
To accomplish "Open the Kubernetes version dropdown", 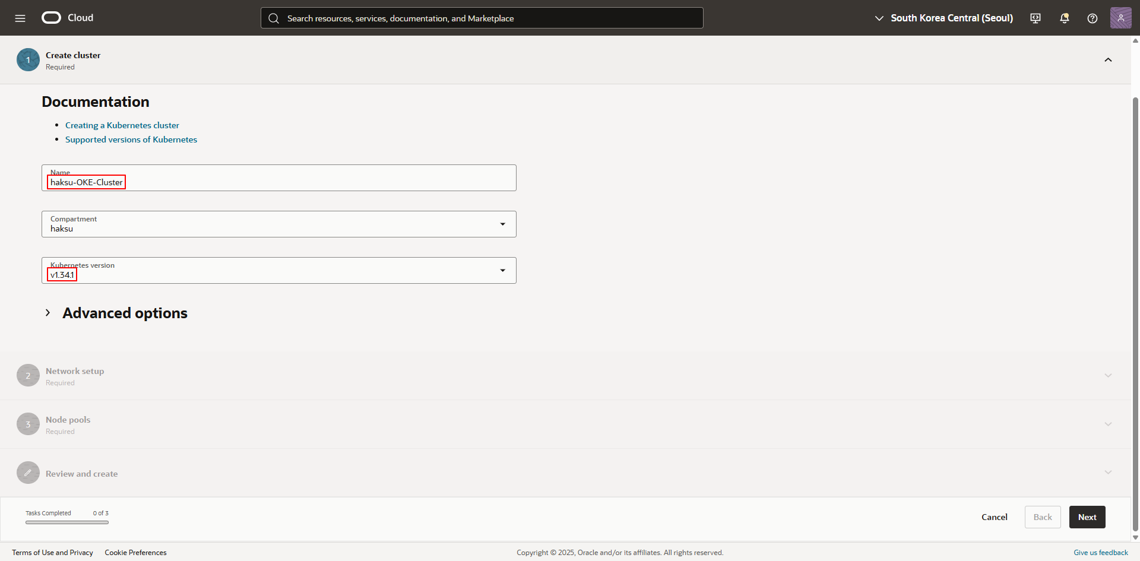I will pos(278,271).
